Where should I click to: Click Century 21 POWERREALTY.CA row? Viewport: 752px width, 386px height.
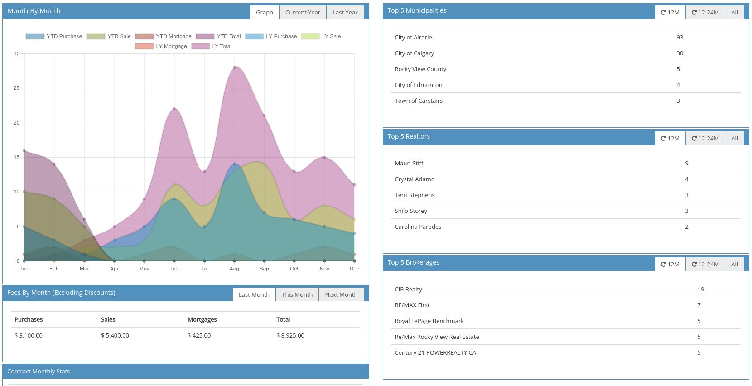click(x=566, y=352)
